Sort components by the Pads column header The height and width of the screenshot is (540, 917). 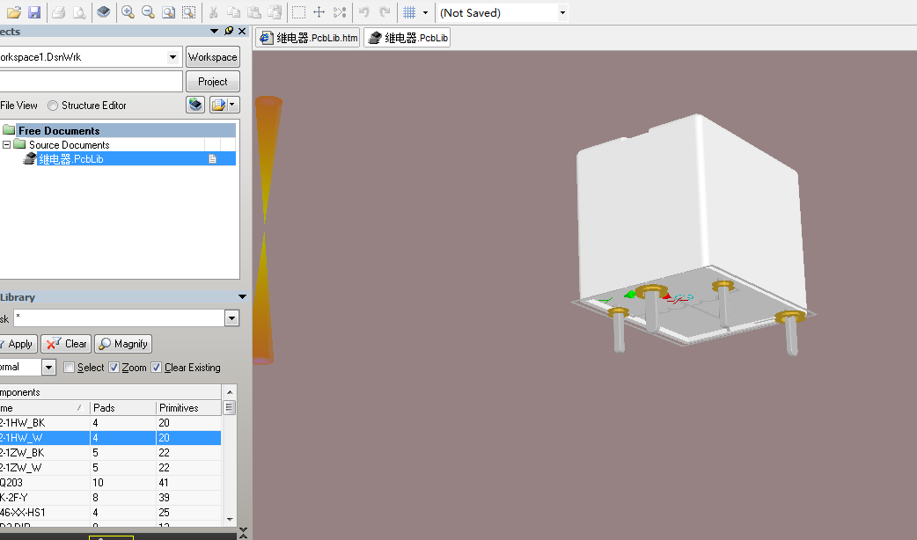coord(123,408)
